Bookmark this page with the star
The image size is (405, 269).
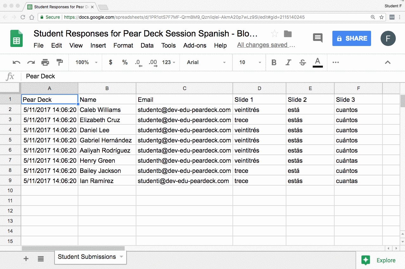tap(382, 17)
